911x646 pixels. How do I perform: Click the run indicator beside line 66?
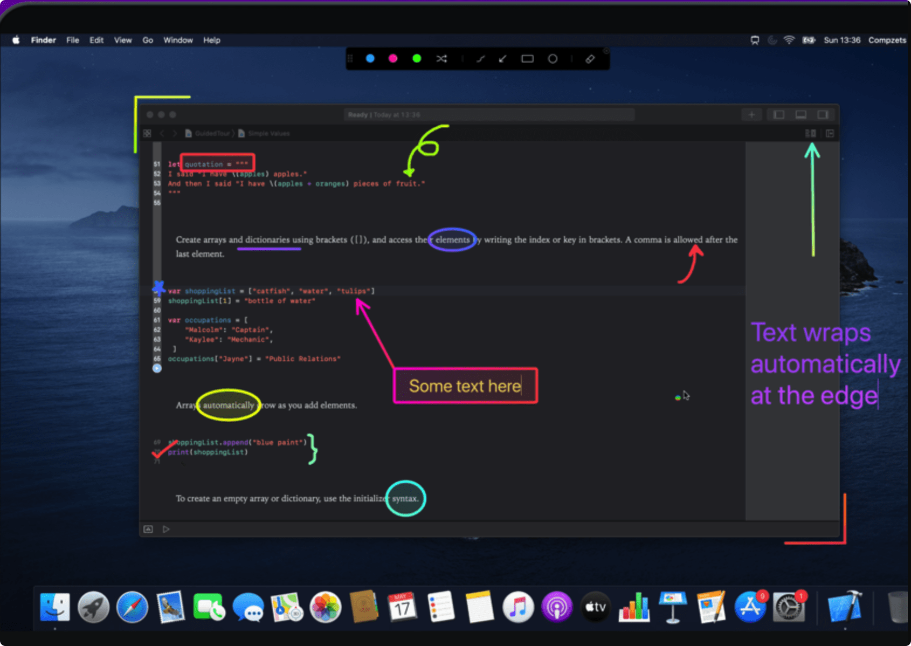(x=156, y=368)
